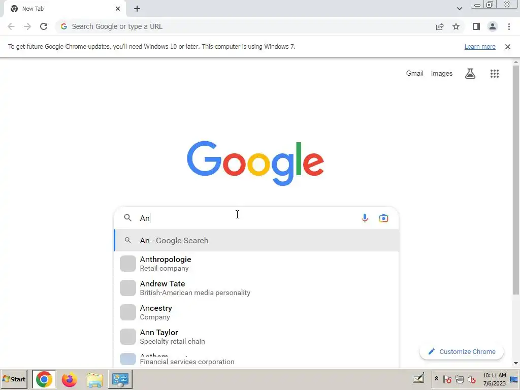This screenshot has height=390, width=520.
Task: Click the Google logo
Action: (255, 163)
